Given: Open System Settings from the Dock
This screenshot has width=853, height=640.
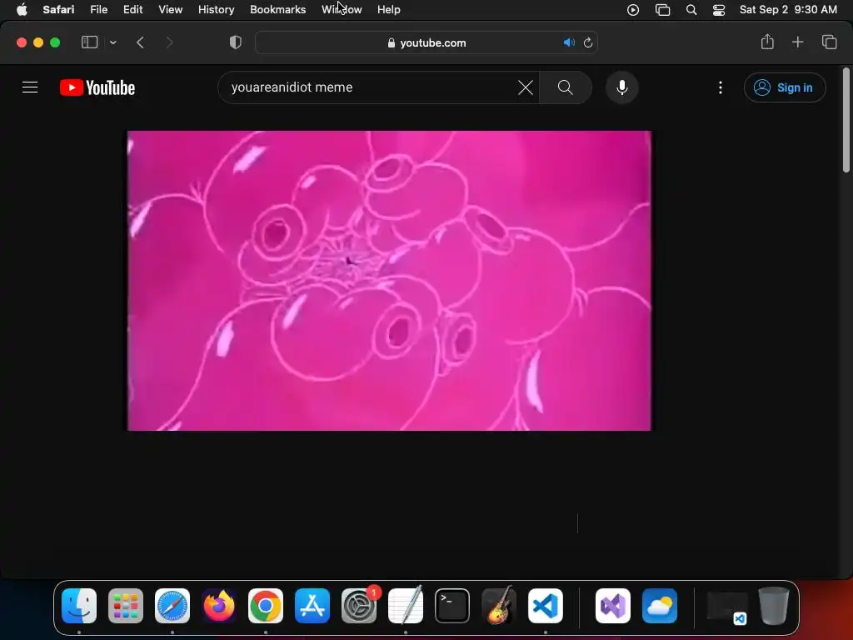Looking at the screenshot, I should click(359, 605).
